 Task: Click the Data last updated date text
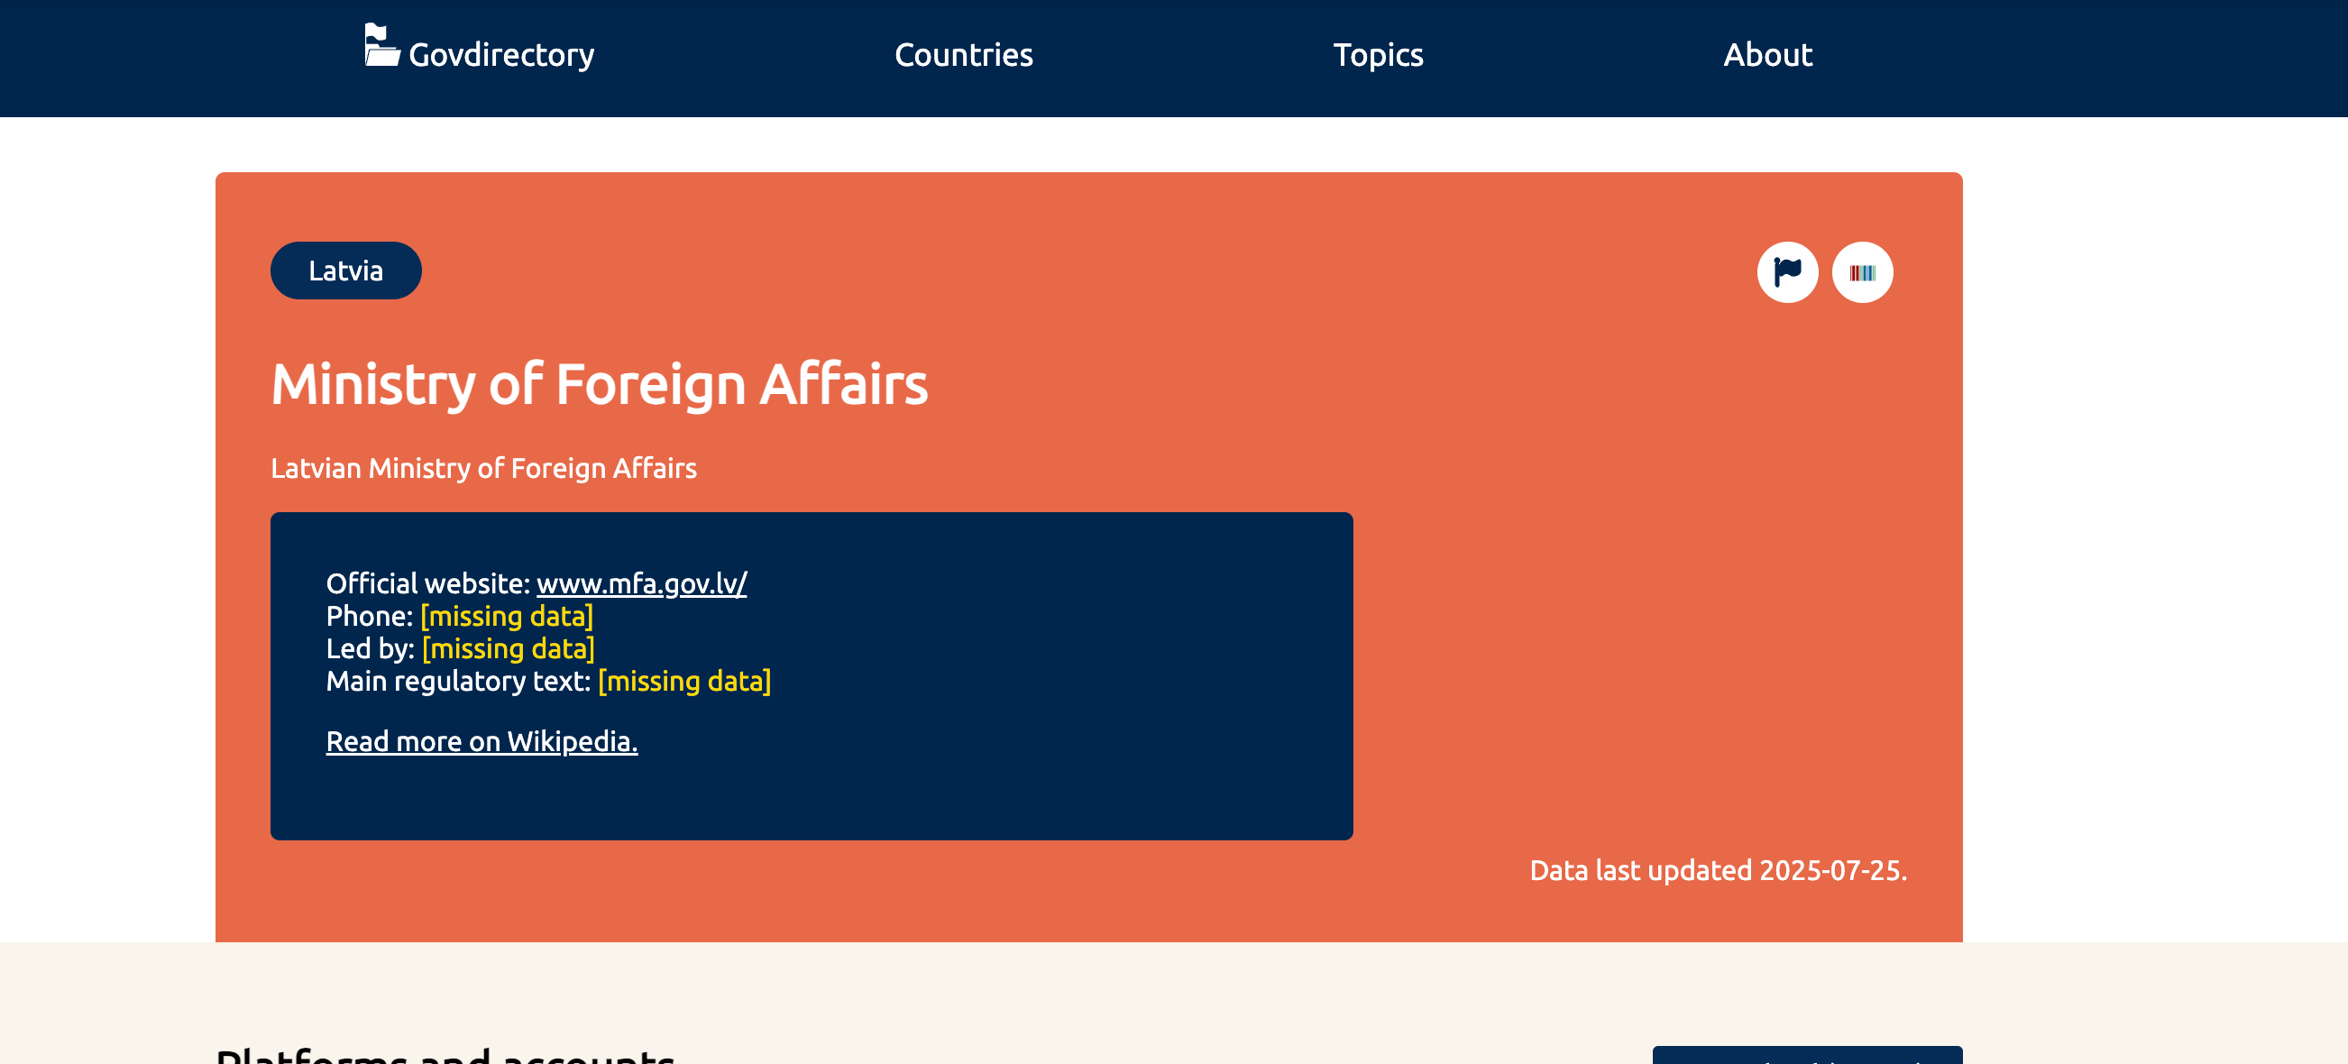pyautogui.click(x=1717, y=870)
